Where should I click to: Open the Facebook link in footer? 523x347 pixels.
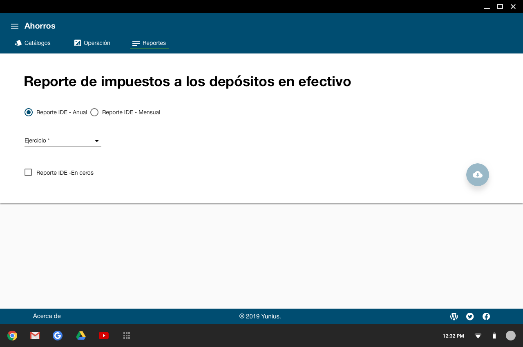(x=486, y=316)
